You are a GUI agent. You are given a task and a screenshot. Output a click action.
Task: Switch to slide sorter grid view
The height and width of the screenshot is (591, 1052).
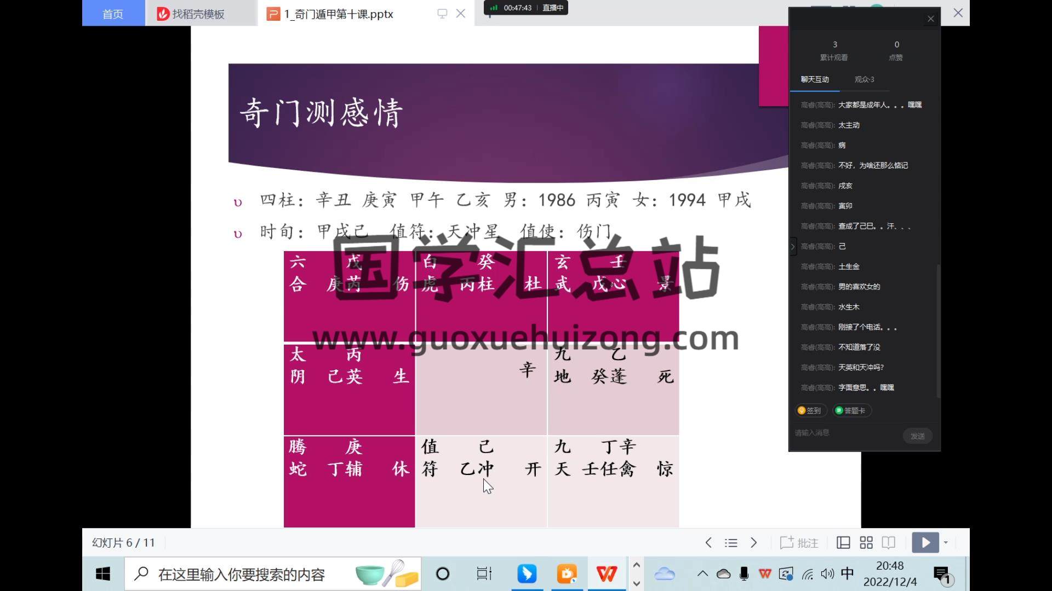866,543
